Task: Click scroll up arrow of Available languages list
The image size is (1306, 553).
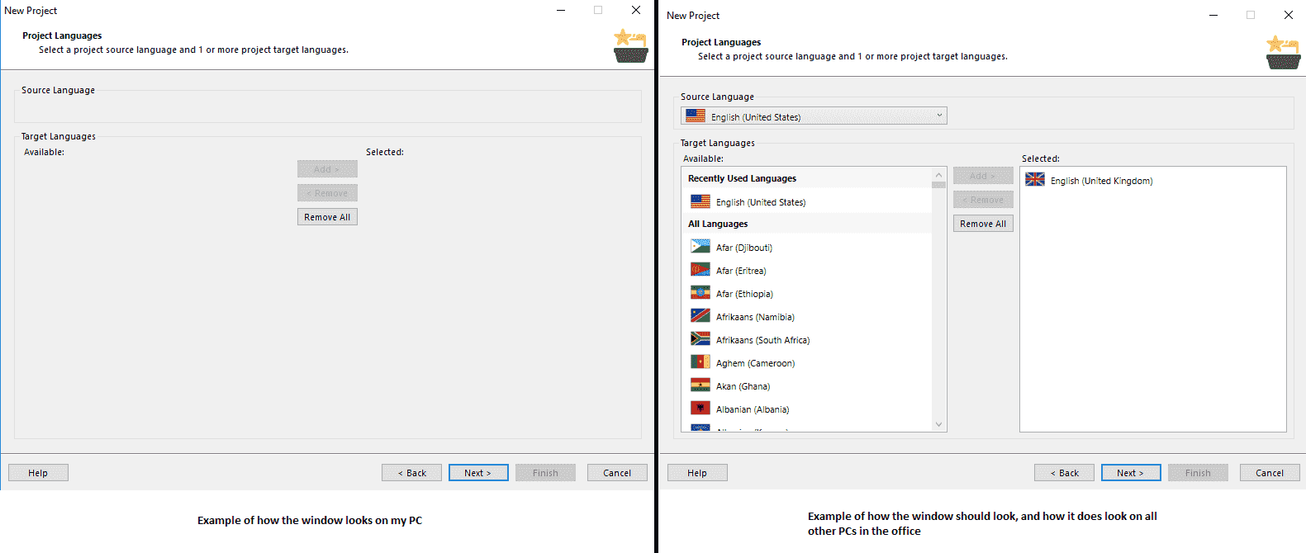Action: (938, 175)
